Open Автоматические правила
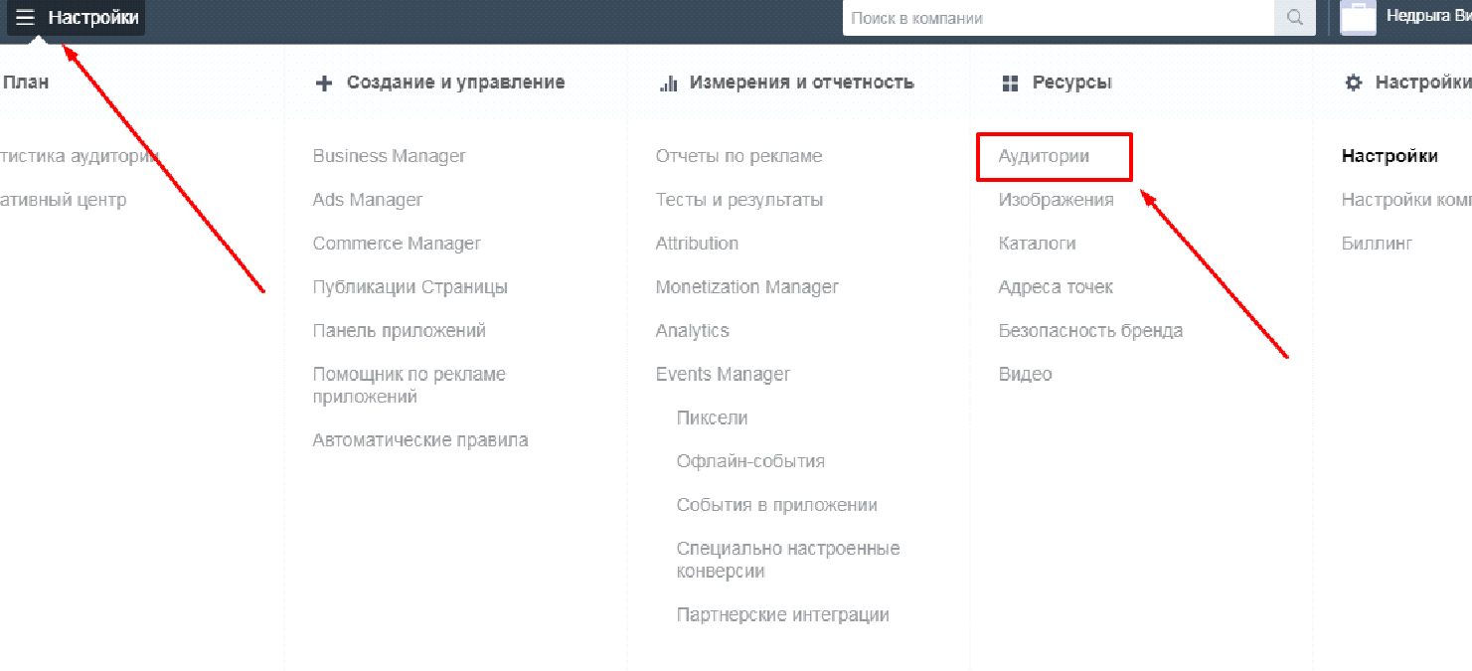 coord(419,440)
